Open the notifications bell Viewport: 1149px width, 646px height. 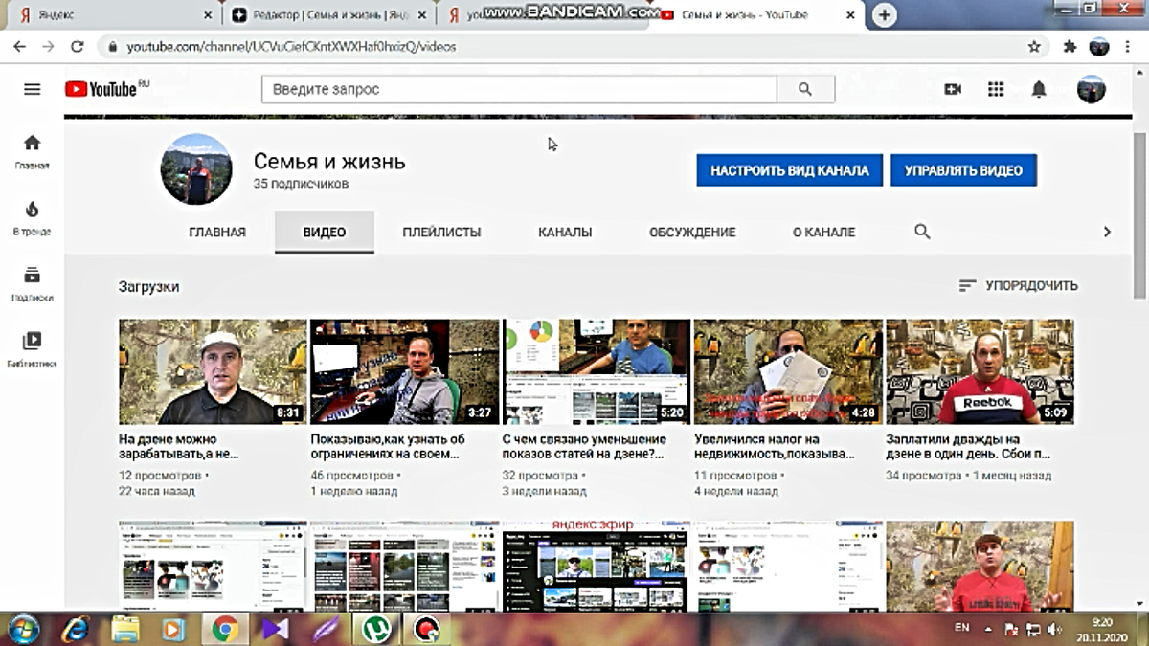coord(1039,89)
